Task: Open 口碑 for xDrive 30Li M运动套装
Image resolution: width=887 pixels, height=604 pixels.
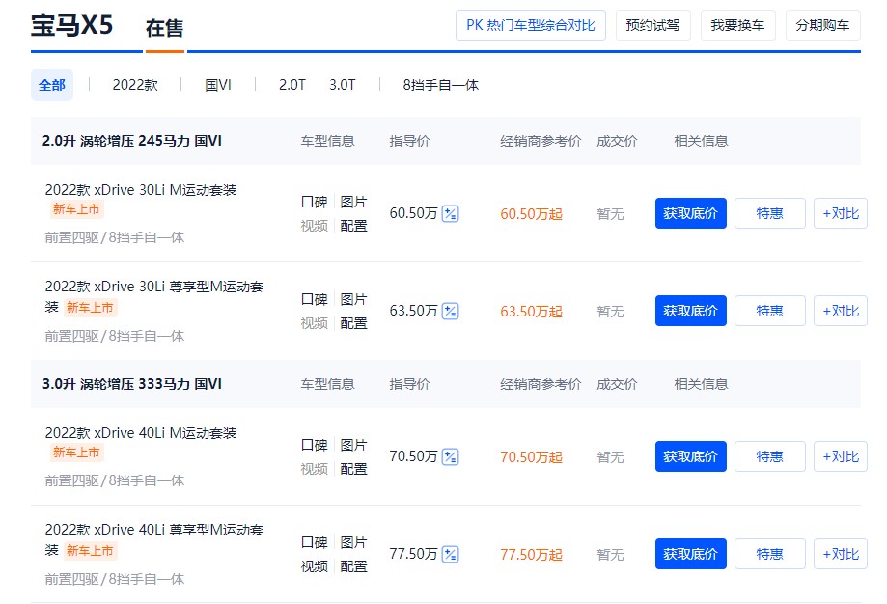Action: pos(315,202)
